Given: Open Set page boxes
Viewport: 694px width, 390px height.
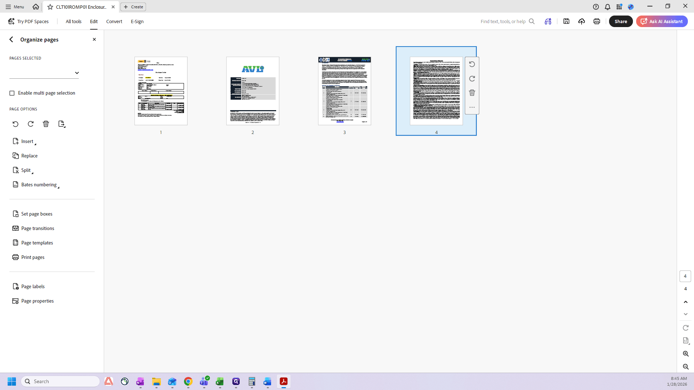Looking at the screenshot, I should 33,214.
